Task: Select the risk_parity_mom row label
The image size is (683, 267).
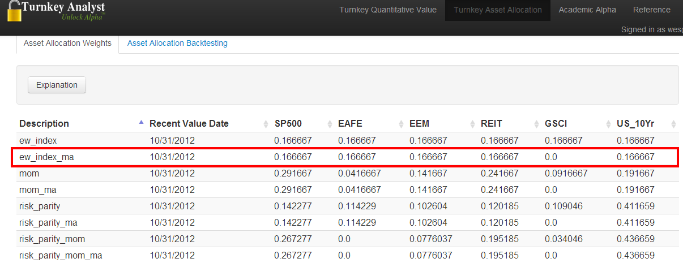Action: coord(52,239)
